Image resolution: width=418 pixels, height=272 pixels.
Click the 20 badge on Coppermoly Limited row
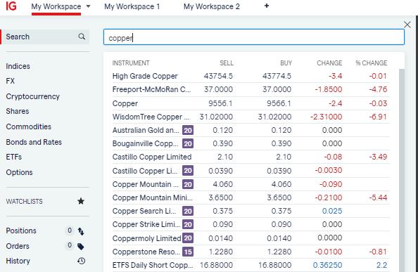pos(188,238)
